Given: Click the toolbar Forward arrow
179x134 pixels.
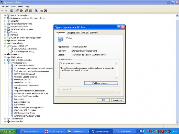Looking at the screenshot, I should [x=6, y=11].
